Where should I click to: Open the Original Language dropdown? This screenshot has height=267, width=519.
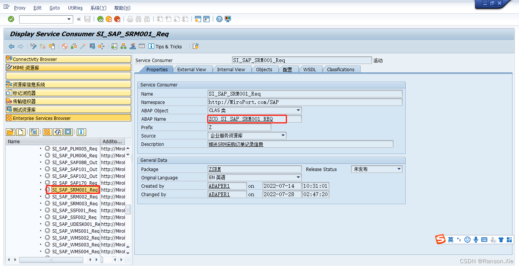pyautogui.click(x=298, y=177)
